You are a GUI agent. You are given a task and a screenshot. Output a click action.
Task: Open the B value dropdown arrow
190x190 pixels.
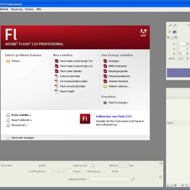(x=187, y=54)
